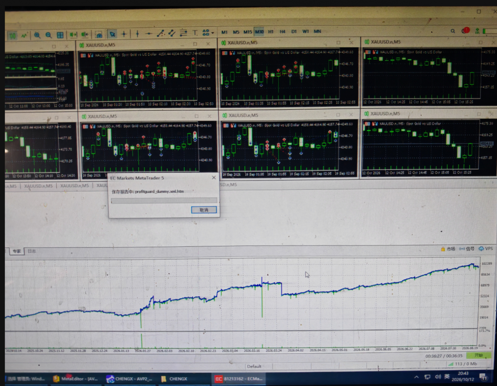Select the M1 timeframe

click(x=224, y=32)
